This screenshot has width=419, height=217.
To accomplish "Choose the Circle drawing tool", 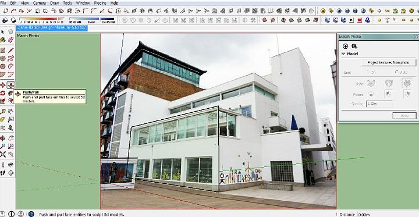I will point(3,58).
